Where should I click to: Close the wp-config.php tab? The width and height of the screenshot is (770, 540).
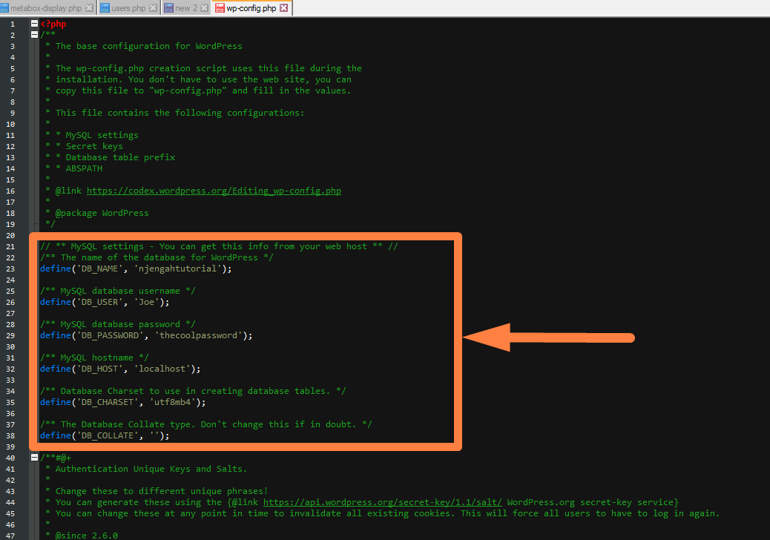click(x=284, y=8)
